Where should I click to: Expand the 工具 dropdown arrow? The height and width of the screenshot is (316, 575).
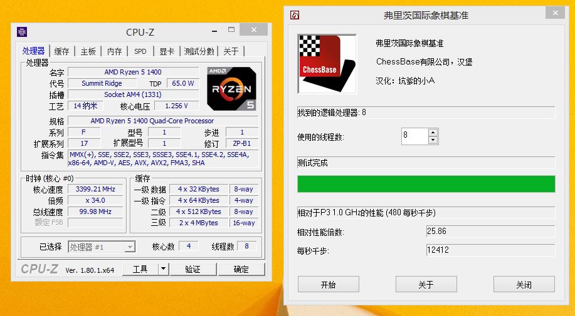tap(163, 270)
